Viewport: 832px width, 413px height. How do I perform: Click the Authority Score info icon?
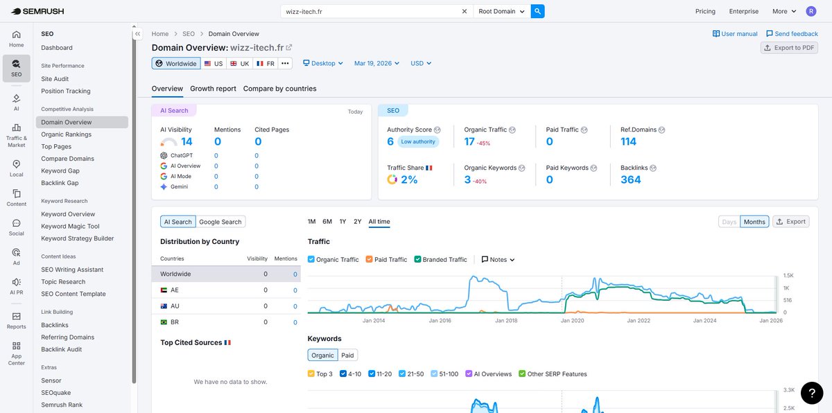(437, 130)
